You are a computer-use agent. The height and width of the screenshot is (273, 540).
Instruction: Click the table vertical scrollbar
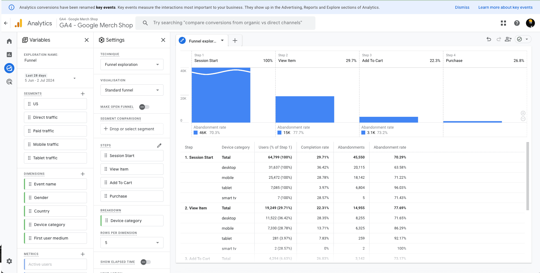pos(528,176)
